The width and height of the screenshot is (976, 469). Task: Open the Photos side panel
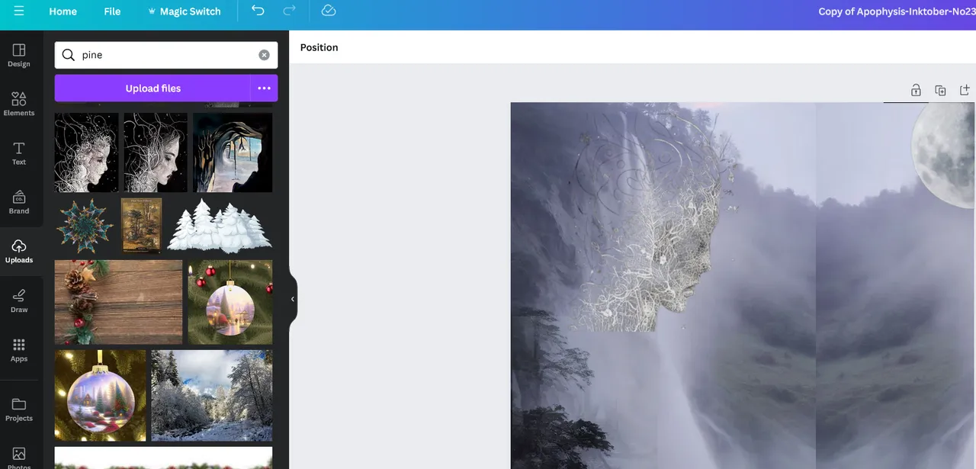(x=19, y=458)
